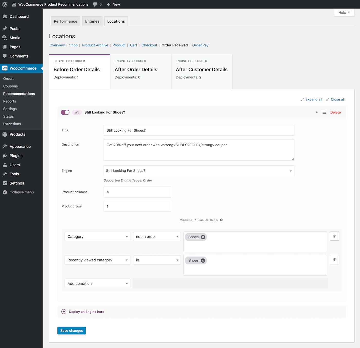Viewport: 360px width, 348px height.
Task: Open the 'in' operator dropdown
Action: click(157, 260)
